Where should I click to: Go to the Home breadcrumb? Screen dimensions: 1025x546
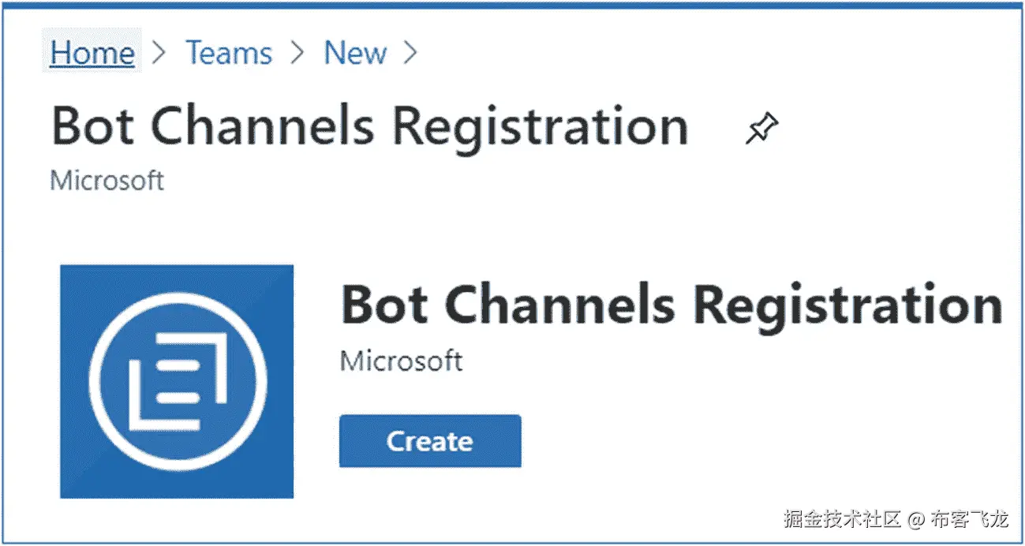click(92, 54)
